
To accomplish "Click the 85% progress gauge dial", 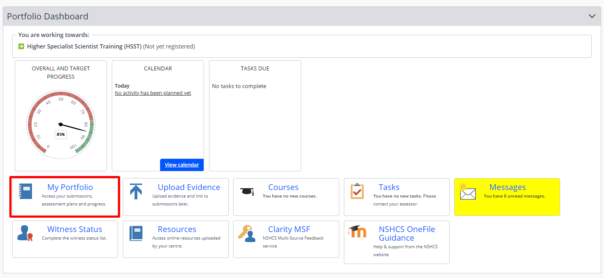I will click(x=61, y=124).
